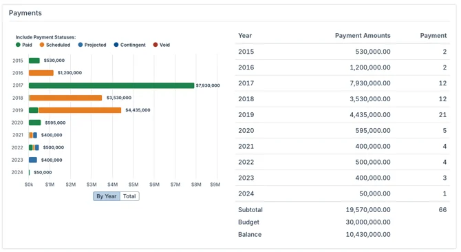This screenshot has height=252, width=461.
Task: Select the green paid segment of 2019 bar
Action: (33, 110)
